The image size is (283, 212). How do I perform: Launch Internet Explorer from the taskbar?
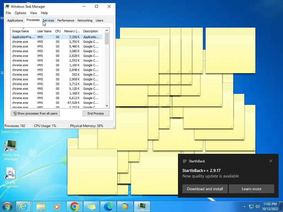(x=23, y=206)
